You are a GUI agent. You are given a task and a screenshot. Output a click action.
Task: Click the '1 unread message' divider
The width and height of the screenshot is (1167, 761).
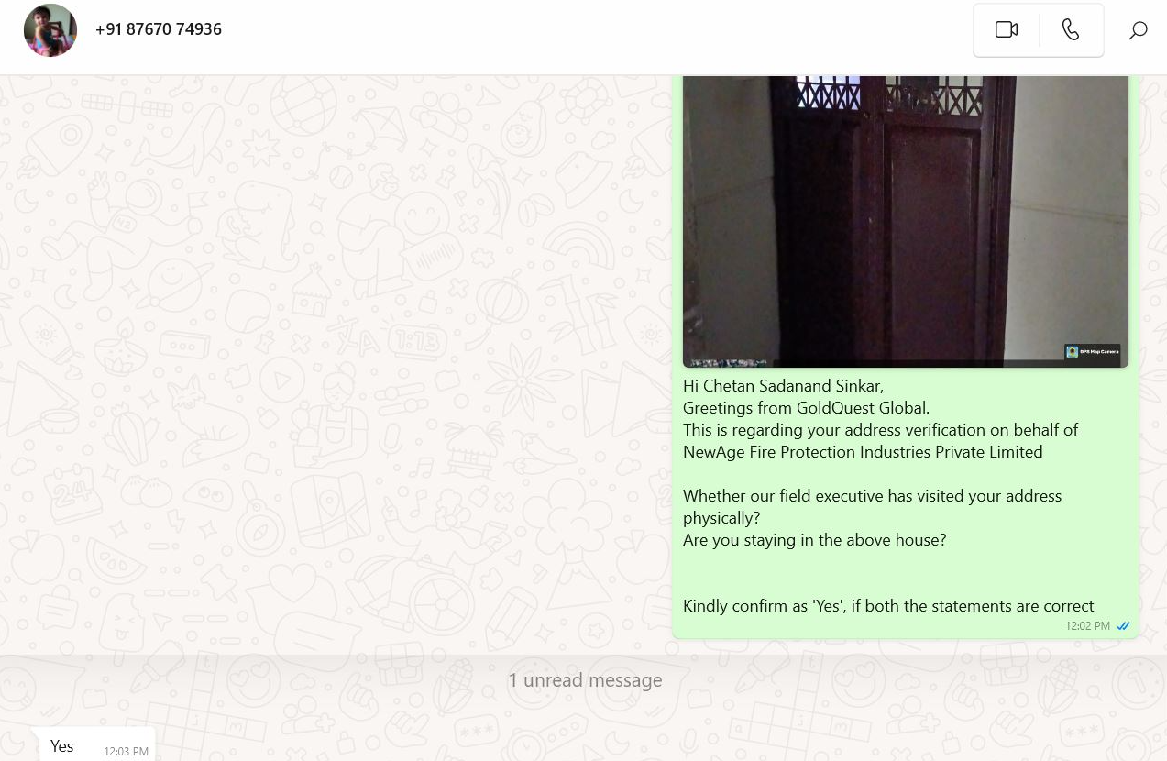coord(585,680)
